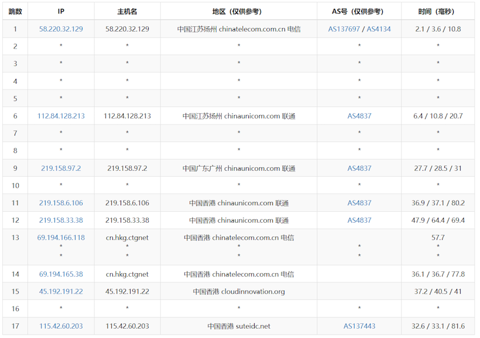
Task: Click the AS137443 link
Action: 359,326
